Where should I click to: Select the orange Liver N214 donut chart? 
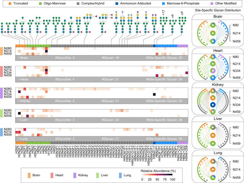tap(213, 135)
